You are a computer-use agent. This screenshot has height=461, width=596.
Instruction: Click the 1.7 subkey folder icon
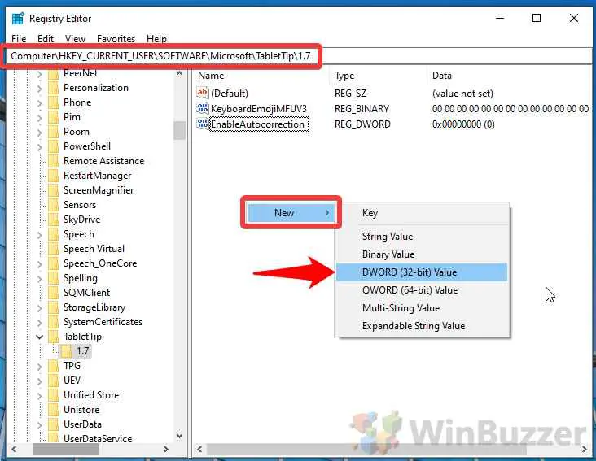tap(67, 351)
